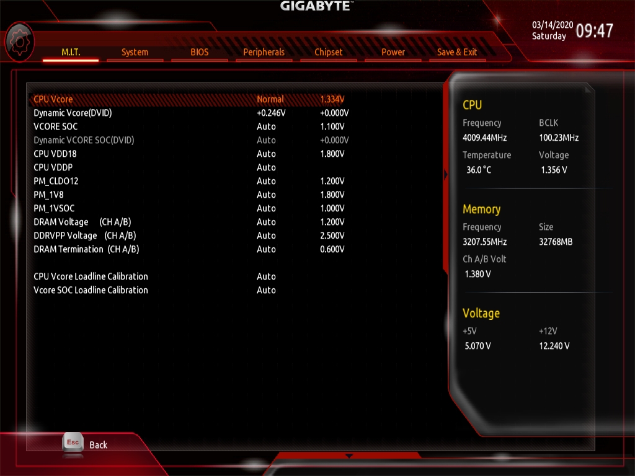Click the 2.500V DDRVPP reading
Viewport: 635px width, 476px height.
tap(332, 236)
